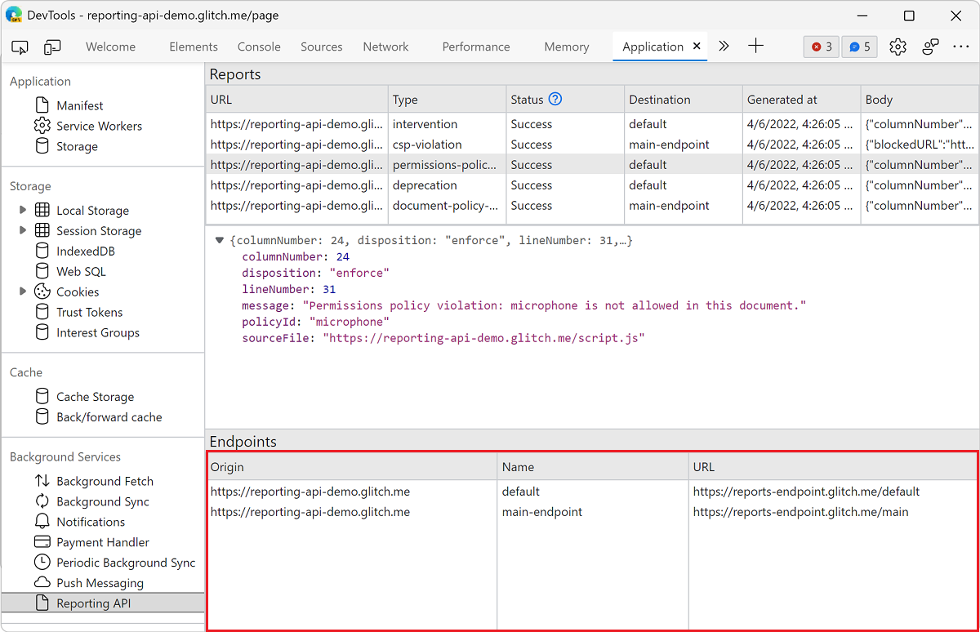Viewport: 980px width, 632px height.
Task: Select the Push Messaging cloud icon
Action: coord(43,582)
